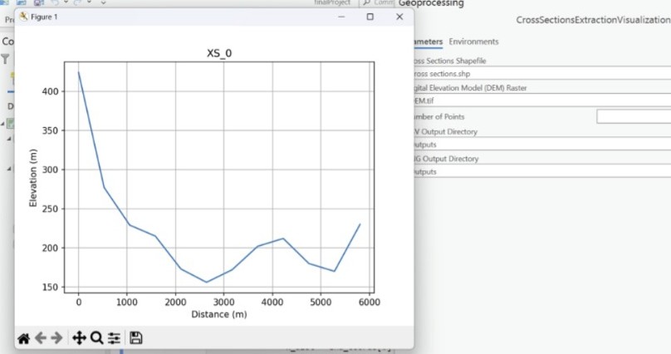Viewport: 671px width, 354px height.
Task: Collapse the top layer tree arrow
Action: coord(3,125)
